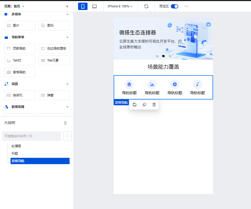Select the 图标 component
The width and height of the screenshot is (251, 209).
pyautogui.click(x=54, y=26)
